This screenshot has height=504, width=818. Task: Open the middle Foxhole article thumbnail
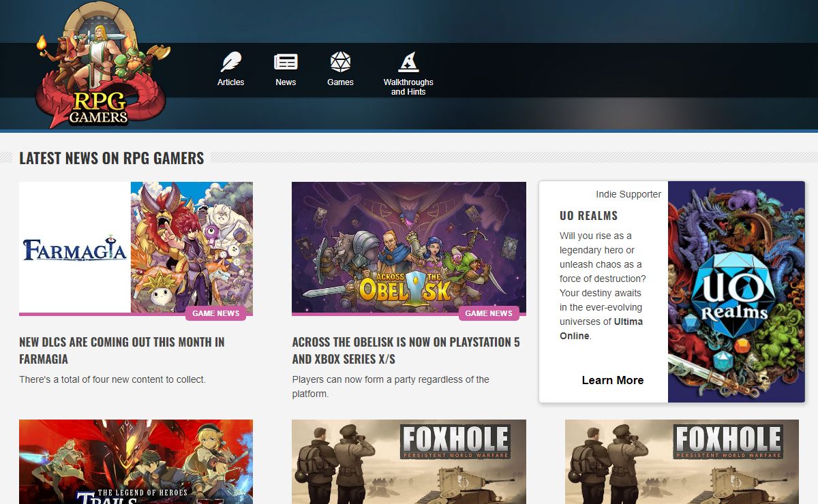point(408,462)
